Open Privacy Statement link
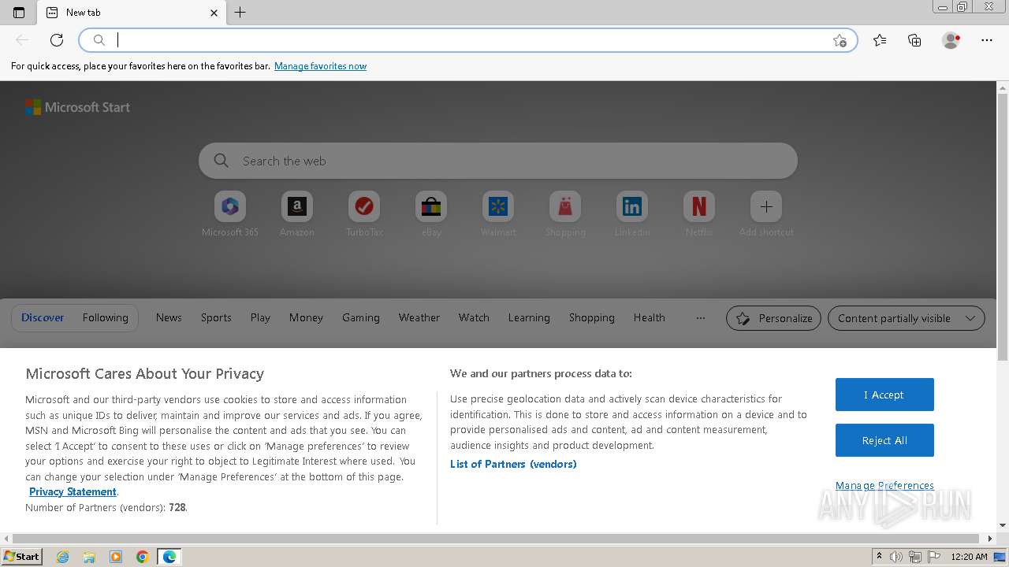 (x=73, y=491)
